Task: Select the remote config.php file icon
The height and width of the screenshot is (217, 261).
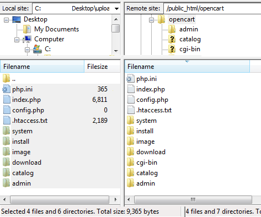Action: tap(131, 100)
